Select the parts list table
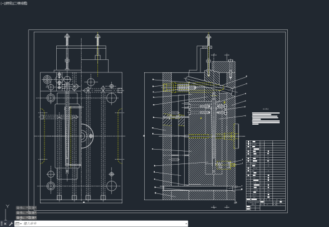 265,175
